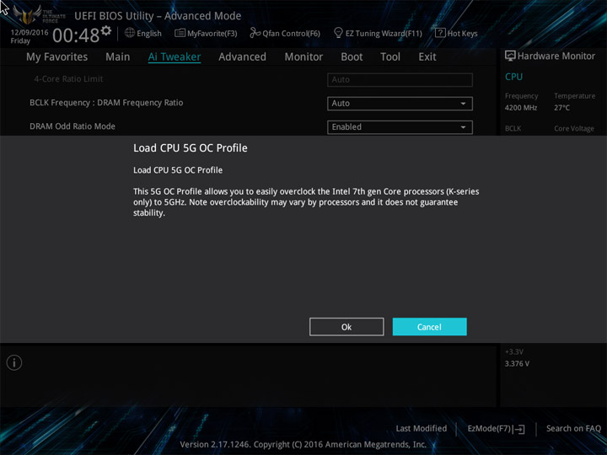The width and height of the screenshot is (607, 455).
Task: Open the Monitor tab
Action: [x=303, y=57]
